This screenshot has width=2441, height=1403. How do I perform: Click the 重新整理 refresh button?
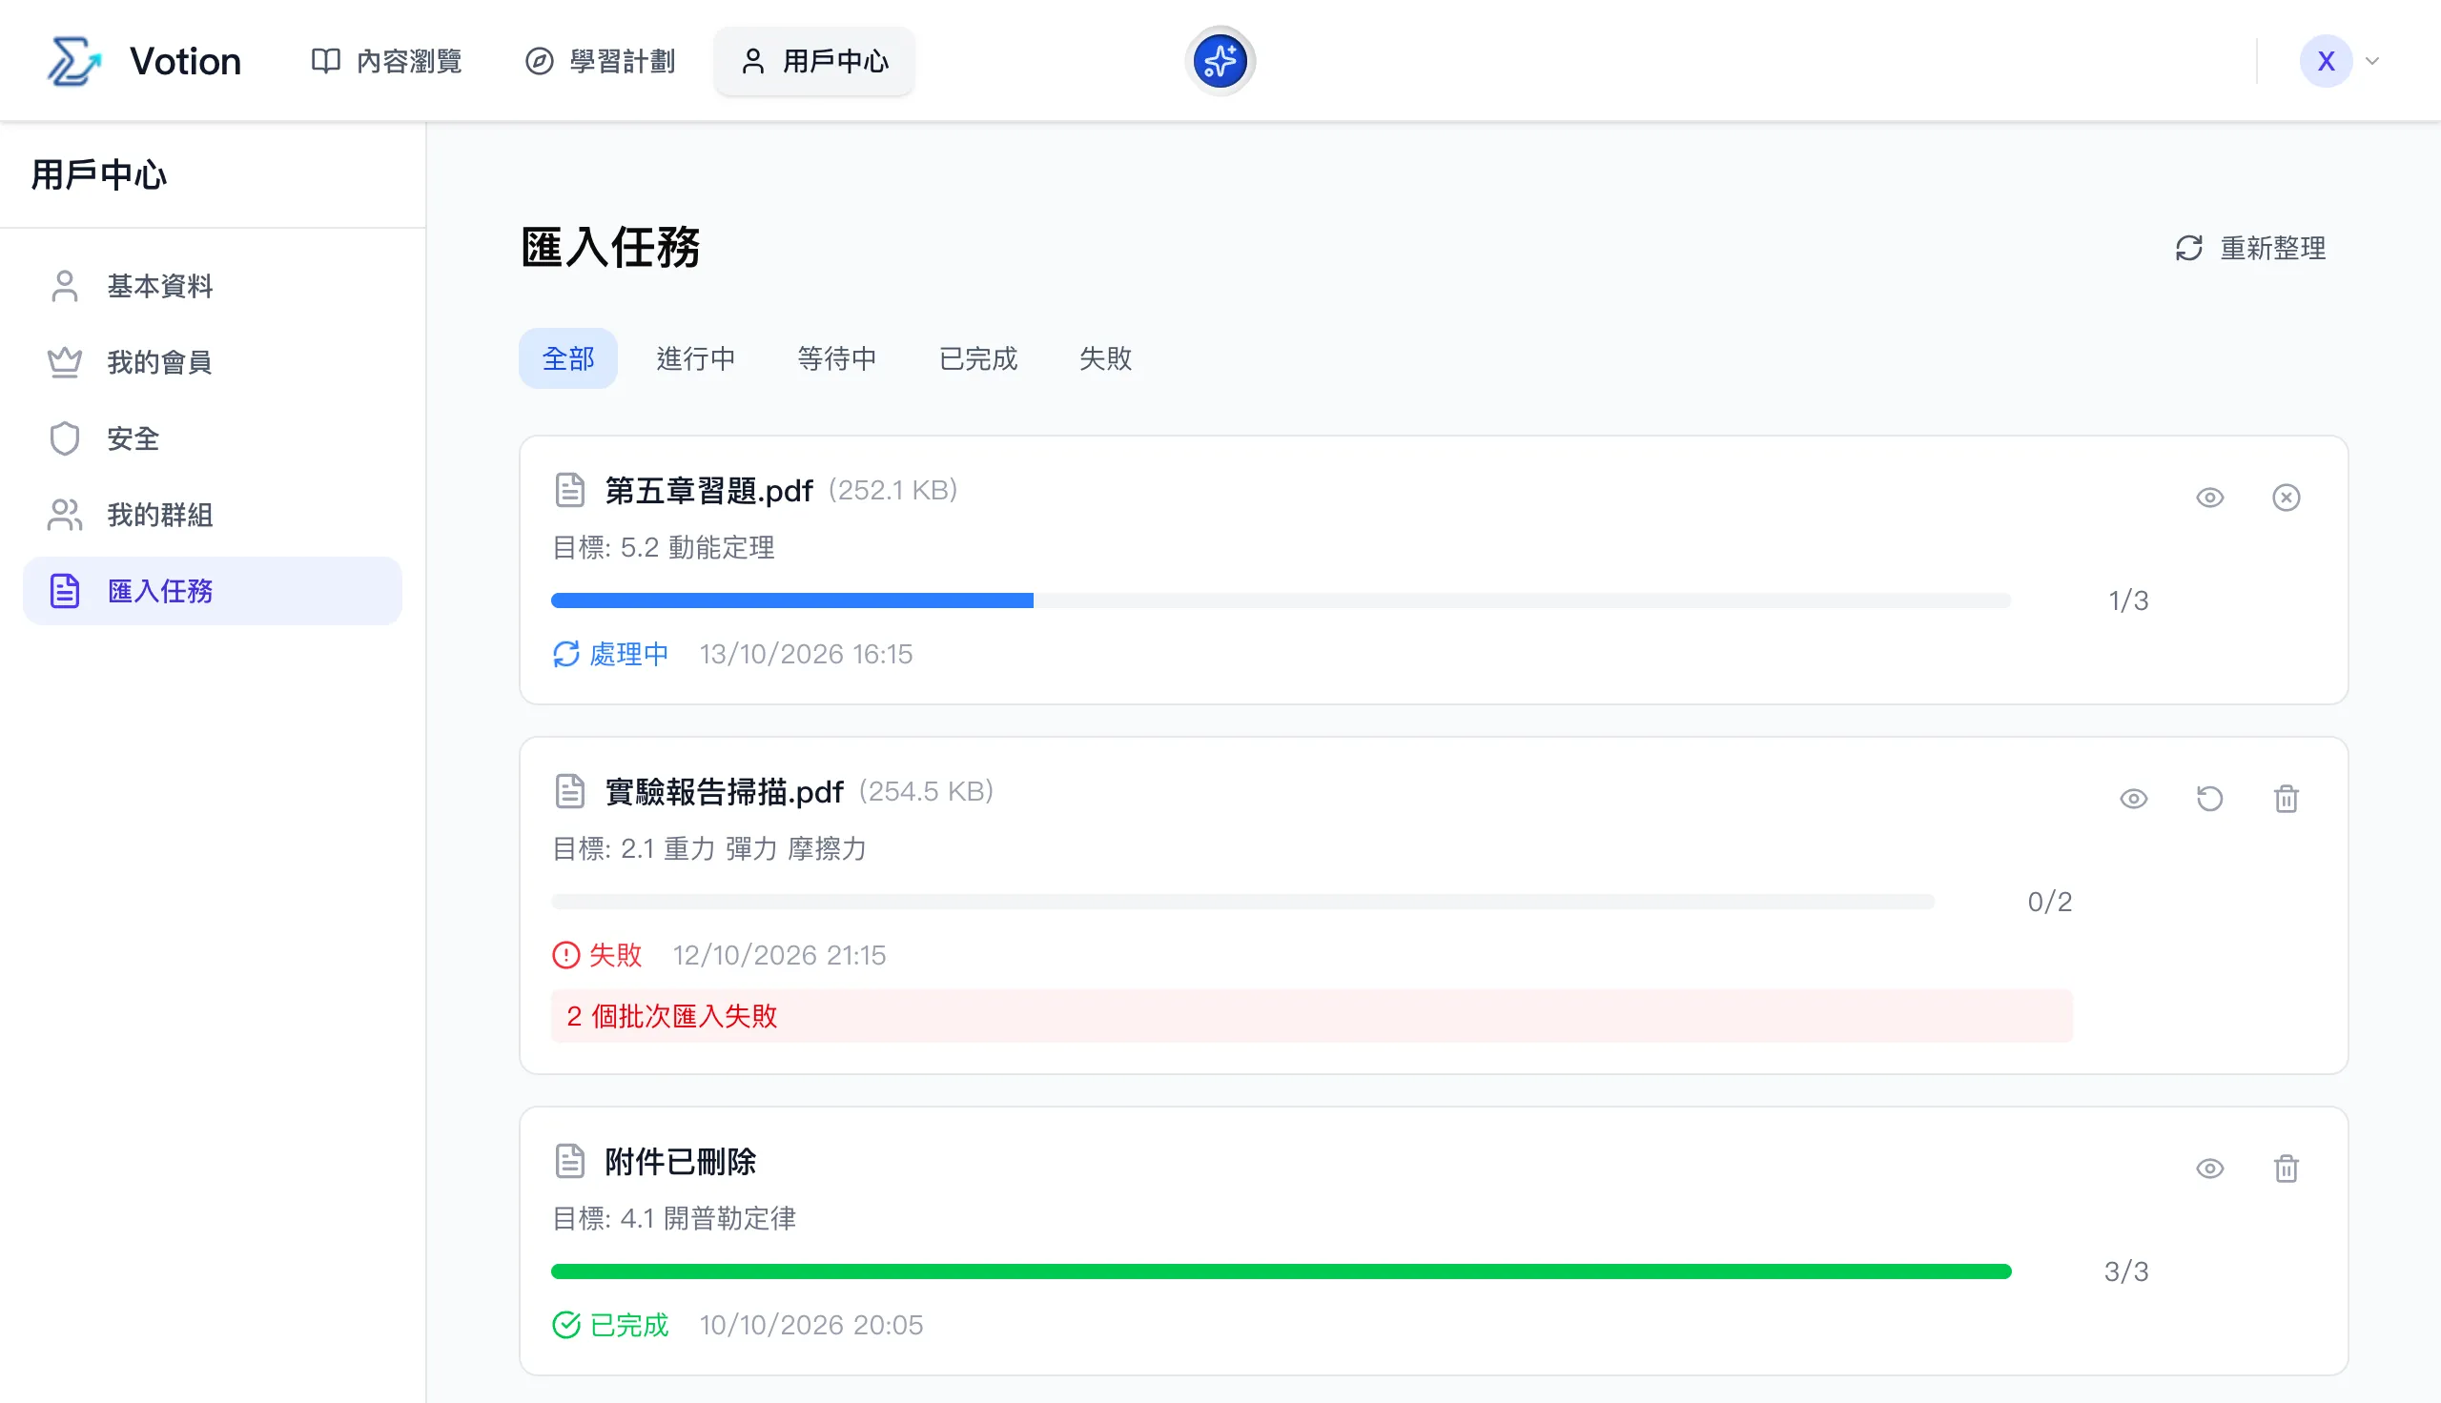coord(2250,248)
